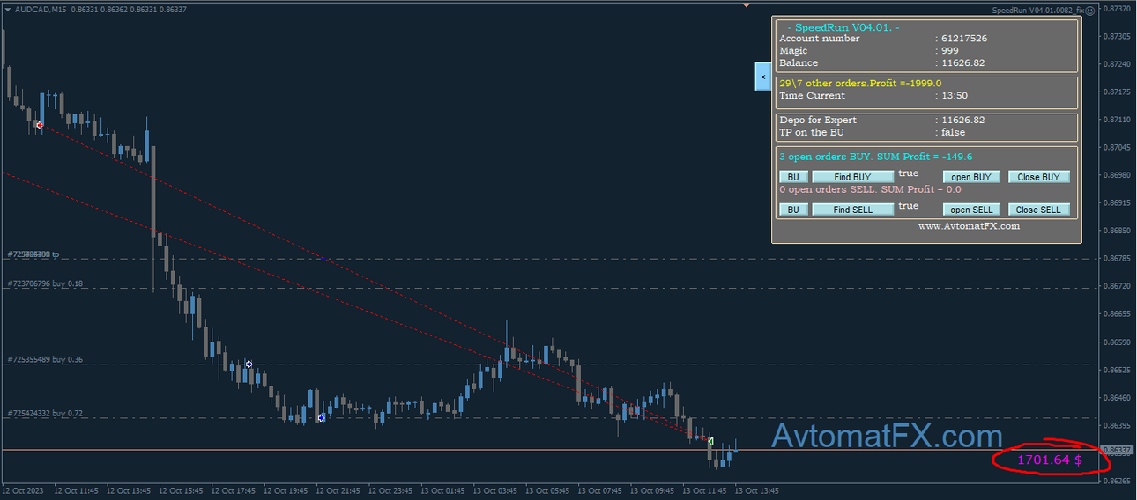Open the www.AvtomatFX.com link
This screenshot has height=500, width=1137.
(969, 226)
